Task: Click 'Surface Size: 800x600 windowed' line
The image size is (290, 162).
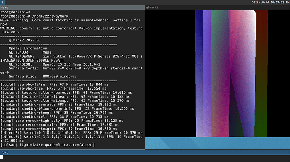Action: click(x=43, y=77)
